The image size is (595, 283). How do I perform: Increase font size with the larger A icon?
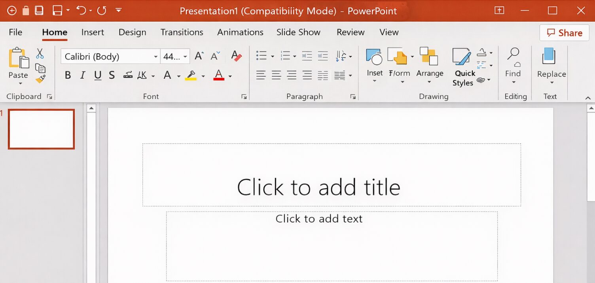click(199, 56)
